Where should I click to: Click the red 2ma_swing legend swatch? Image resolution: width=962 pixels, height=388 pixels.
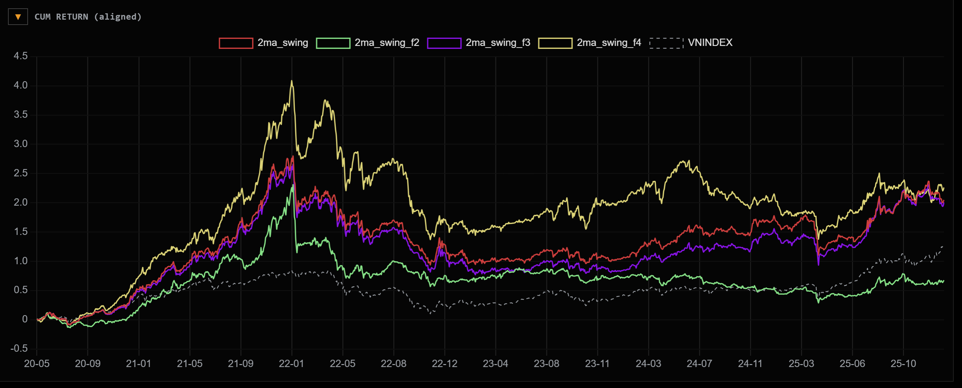click(236, 43)
